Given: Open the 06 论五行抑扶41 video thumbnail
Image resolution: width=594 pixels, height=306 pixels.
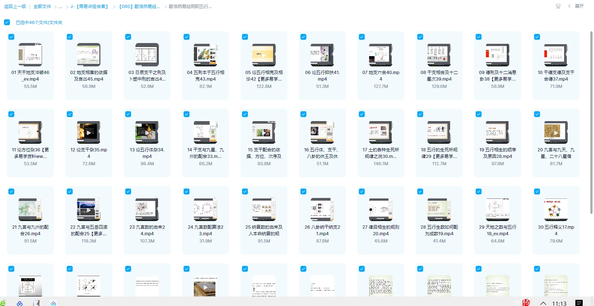Looking at the screenshot, I should point(322,55).
